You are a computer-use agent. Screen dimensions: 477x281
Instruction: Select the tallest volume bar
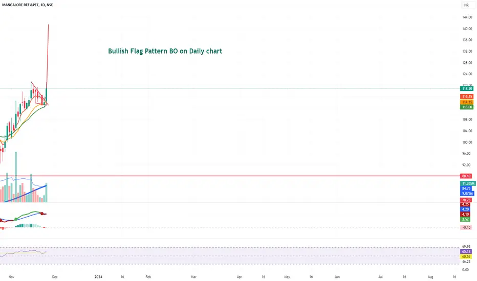16,177
